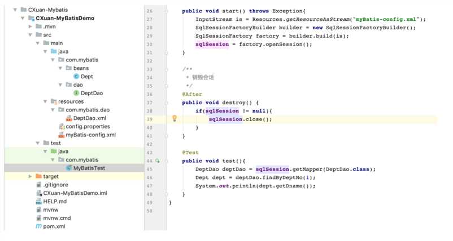Image resolution: width=453 pixels, height=241 pixels.
Task: Click the .mvn folder icon
Action: click(39, 26)
